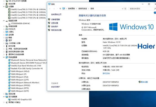Viewport: 156px width, 107px height.
Task: Select the ST500DM009-2DM14C disk drive
Action: [x=21, y=24]
